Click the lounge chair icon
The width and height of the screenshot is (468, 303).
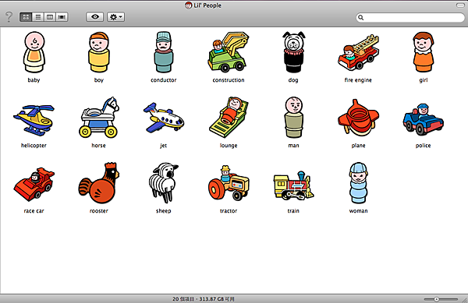229,118
